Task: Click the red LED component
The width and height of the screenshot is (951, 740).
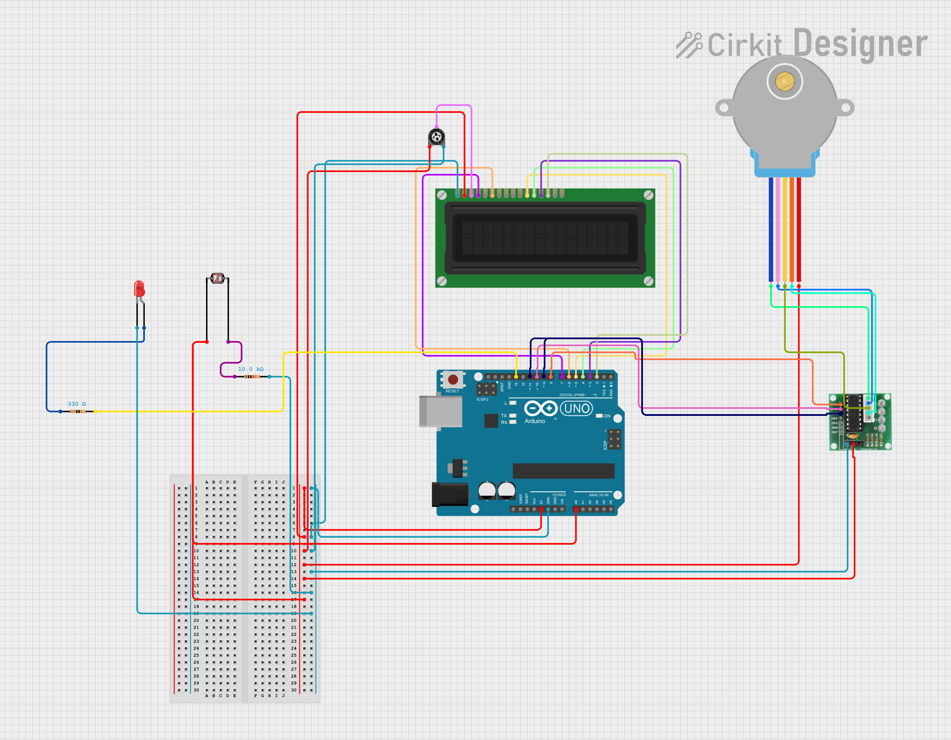Action: point(139,289)
